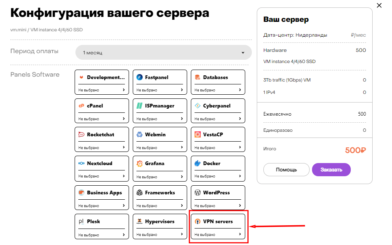Expand the Development options chevron

tap(124, 90)
